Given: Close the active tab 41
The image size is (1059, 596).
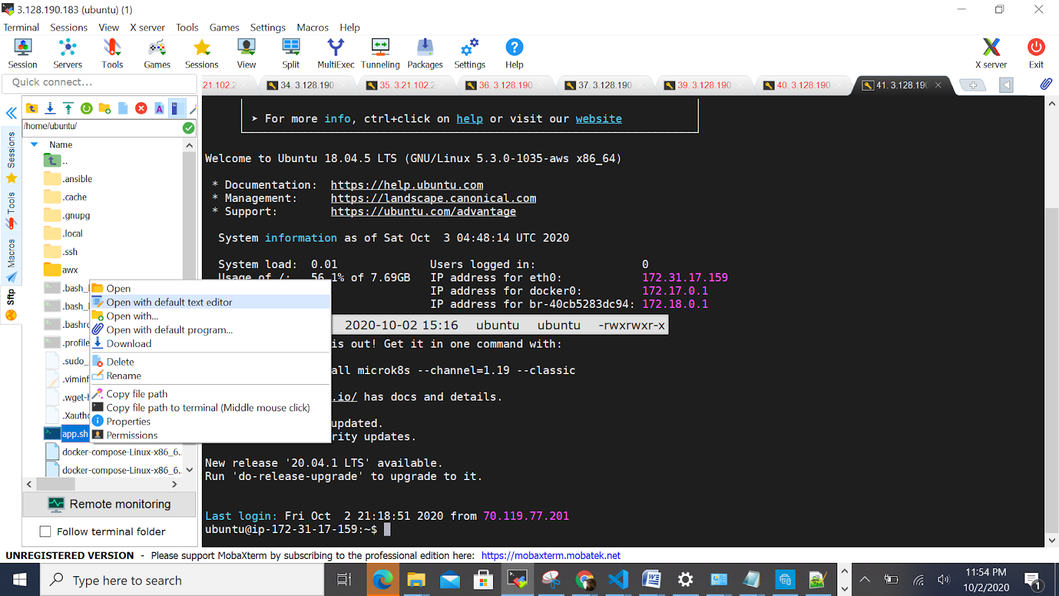Looking at the screenshot, I should (938, 85).
